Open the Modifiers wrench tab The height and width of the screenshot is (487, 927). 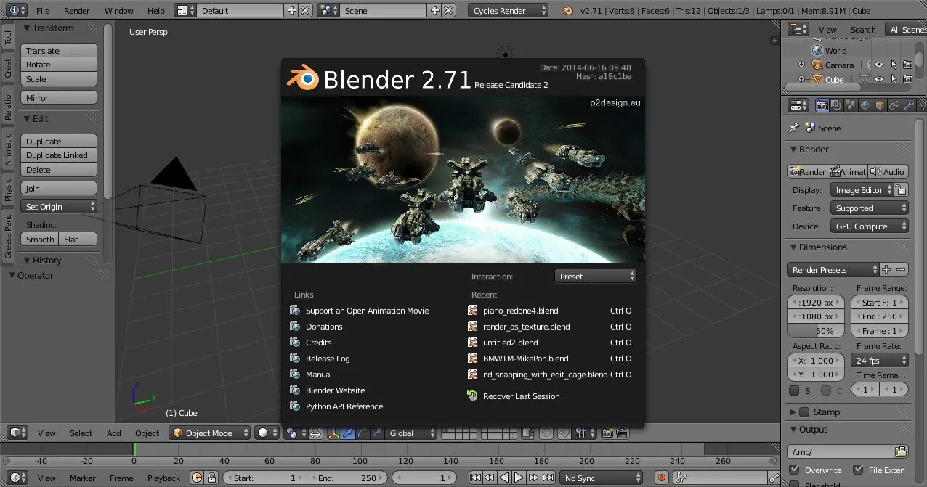pyautogui.click(x=908, y=105)
